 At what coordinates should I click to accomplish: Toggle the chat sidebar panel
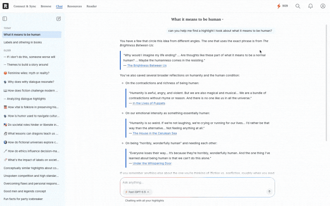coord(5,19)
